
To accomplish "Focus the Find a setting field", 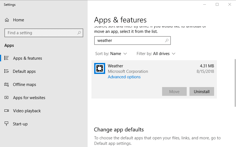I will click(x=44, y=33).
